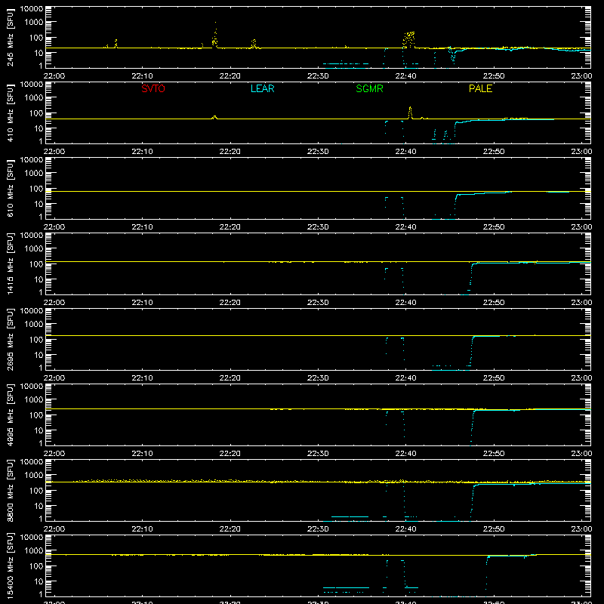Click the 22:40 tick under the 245 MHz plot
The width and height of the screenshot is (604, 604).
(x=405, y=76)
